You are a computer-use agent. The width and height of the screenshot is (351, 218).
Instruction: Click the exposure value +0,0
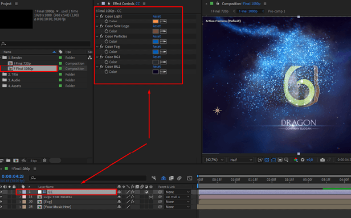pyautogui.click(x=309, y=159)
